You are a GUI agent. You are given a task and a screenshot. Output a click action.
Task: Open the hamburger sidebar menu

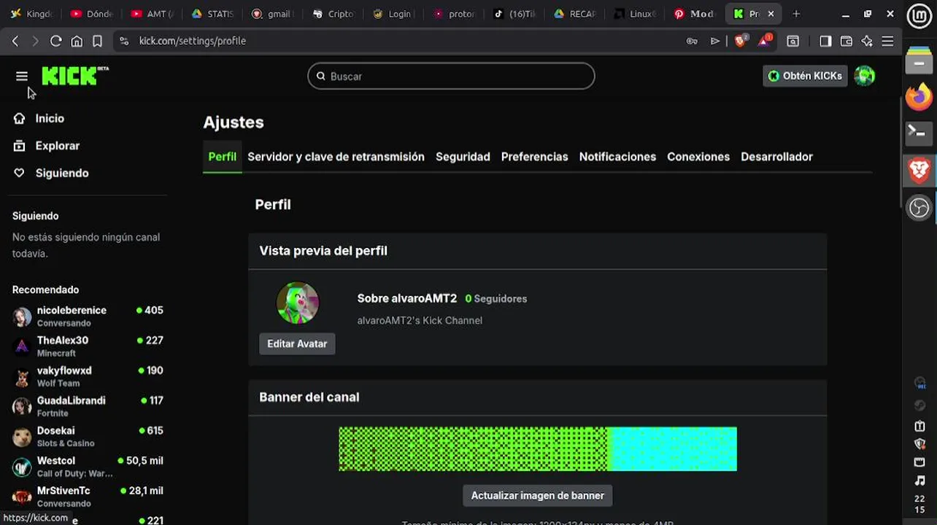(21, 76)
